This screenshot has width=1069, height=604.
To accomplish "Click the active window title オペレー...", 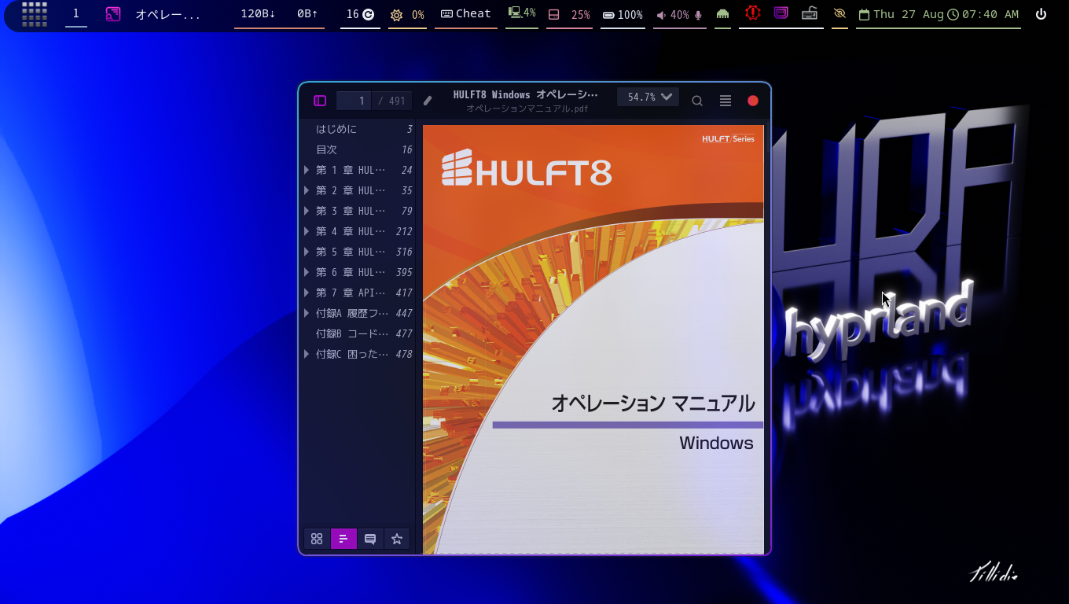I will [x=168, y=14].
